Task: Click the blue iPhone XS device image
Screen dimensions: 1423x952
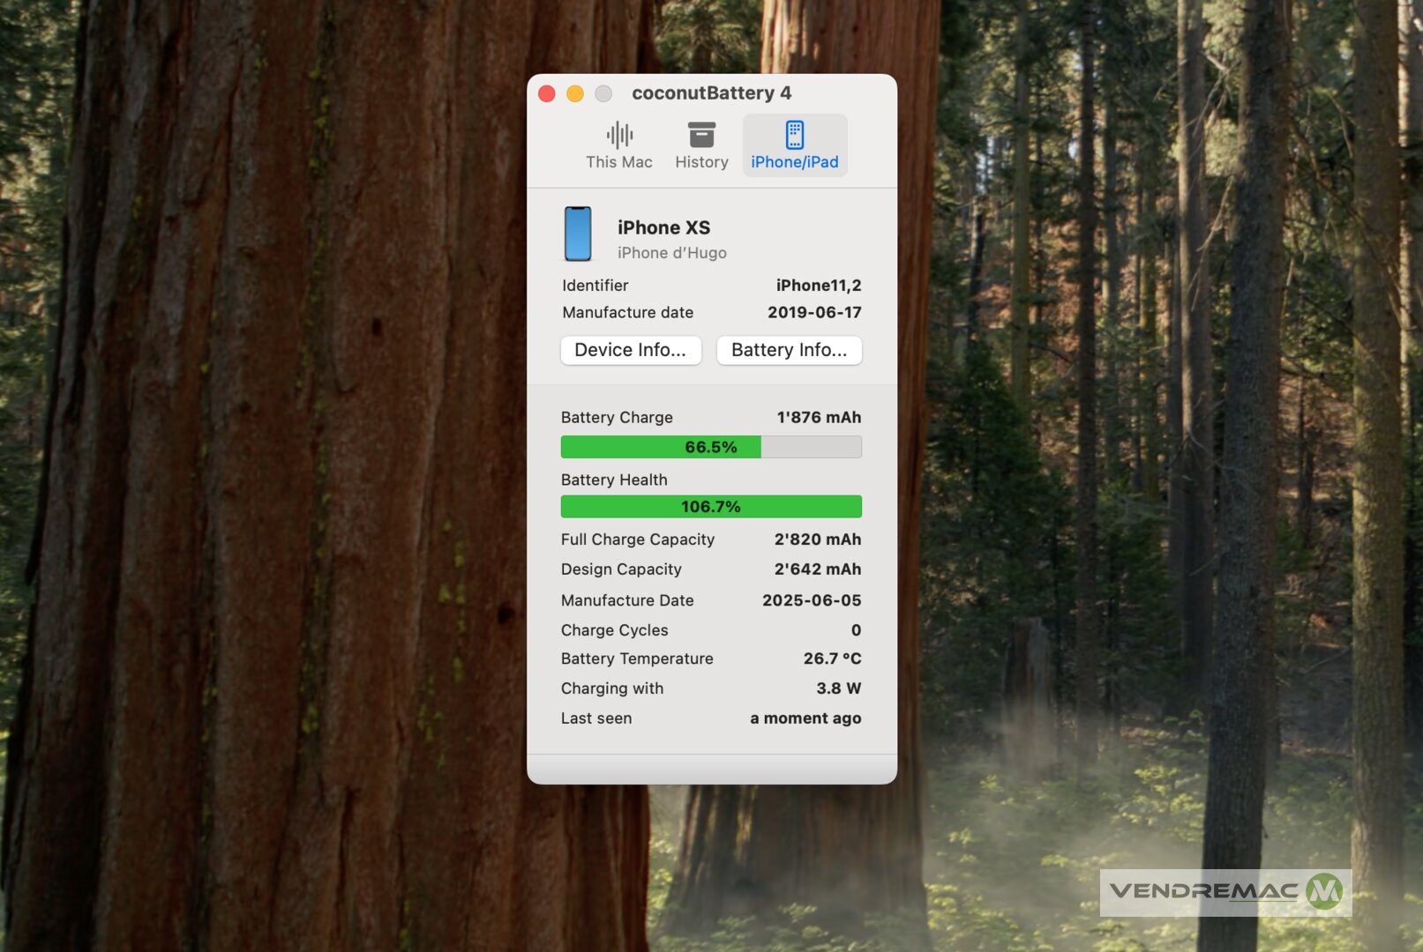Action: pyautogui.click(x=578, y=234)
